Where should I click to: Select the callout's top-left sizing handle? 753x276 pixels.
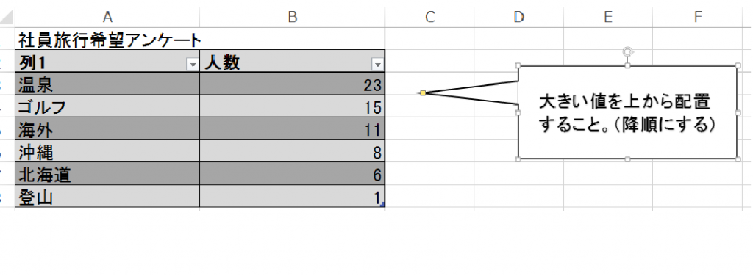tap(518, 65)
